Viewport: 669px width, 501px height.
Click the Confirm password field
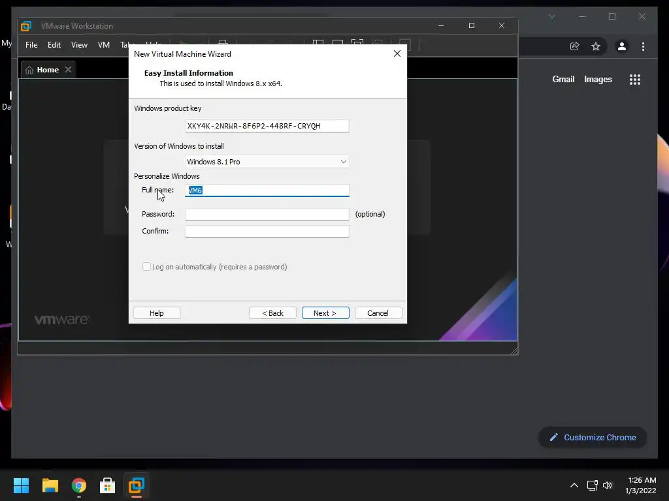267,232
